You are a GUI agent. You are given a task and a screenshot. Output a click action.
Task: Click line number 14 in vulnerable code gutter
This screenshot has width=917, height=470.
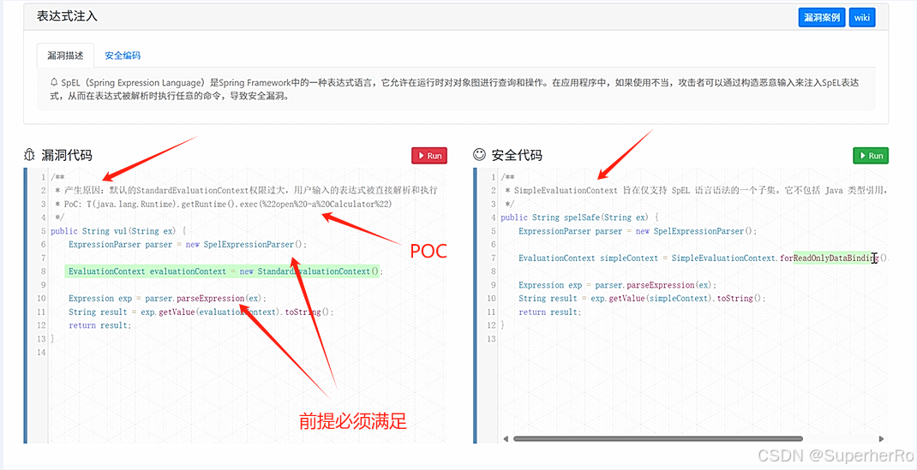[41, 352]
